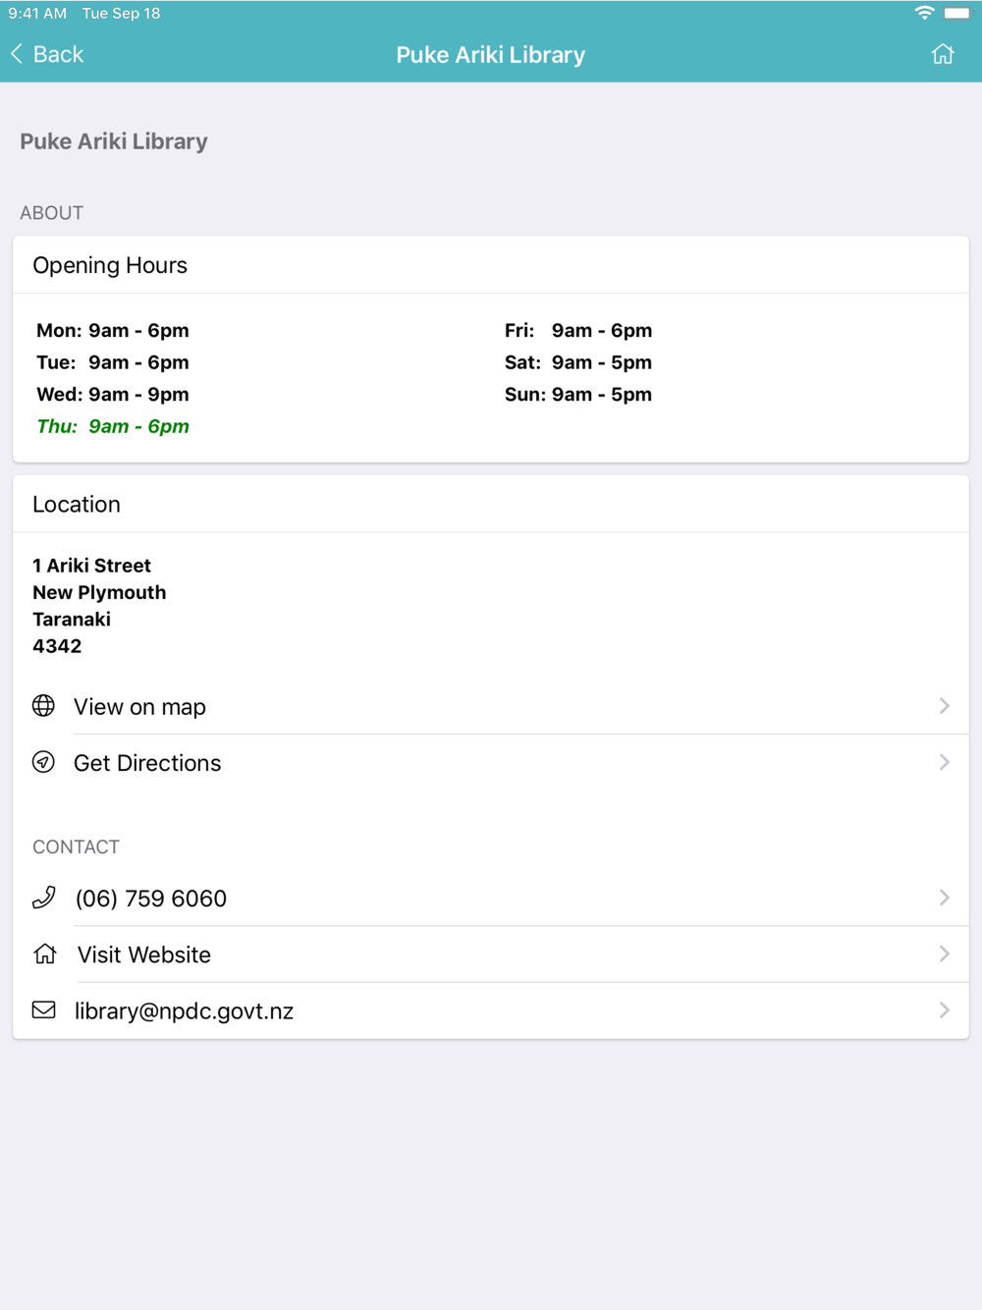982x1310 pixels.
Task: Open Visit Website link
Action: tap(491, 954)
